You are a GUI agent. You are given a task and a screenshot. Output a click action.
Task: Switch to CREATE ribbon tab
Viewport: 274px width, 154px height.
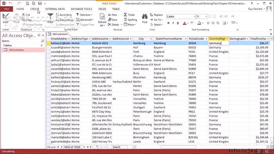pos(34,9)
